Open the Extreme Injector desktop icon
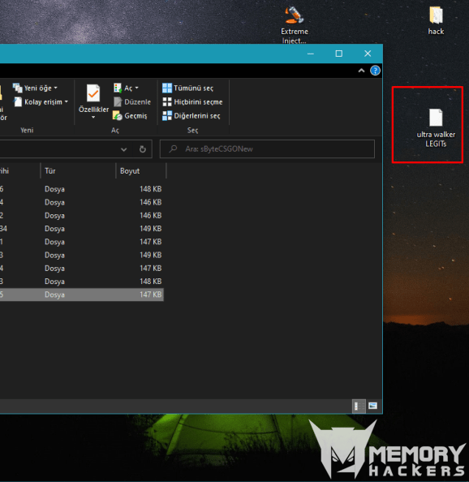 point(294,24)
